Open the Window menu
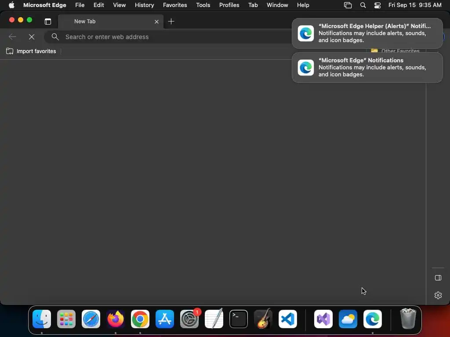 [278, 5]
